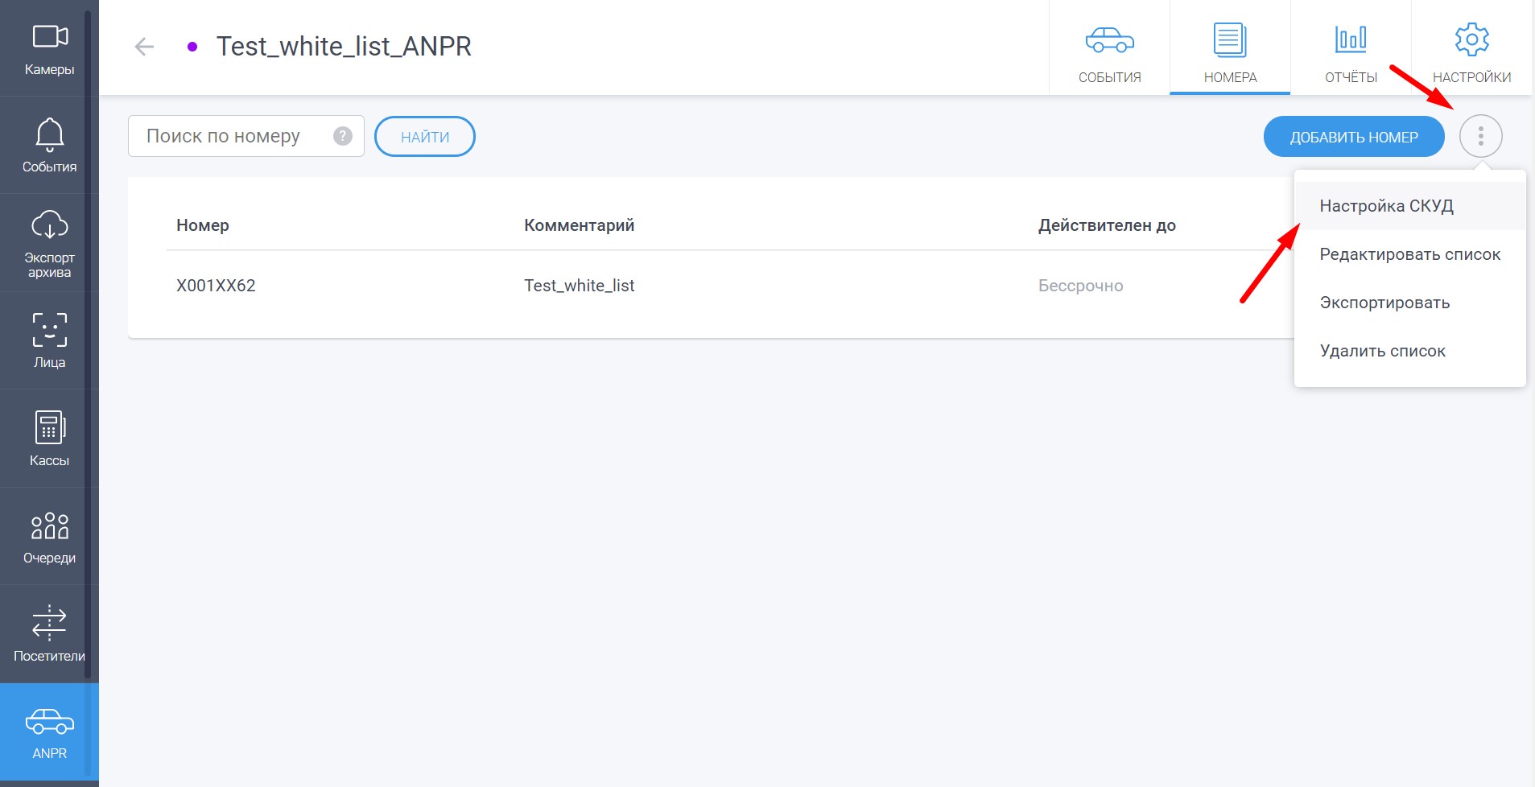Open the Лица face recognition section
This screenshot has width=1535, height=787.
[49, 341]
